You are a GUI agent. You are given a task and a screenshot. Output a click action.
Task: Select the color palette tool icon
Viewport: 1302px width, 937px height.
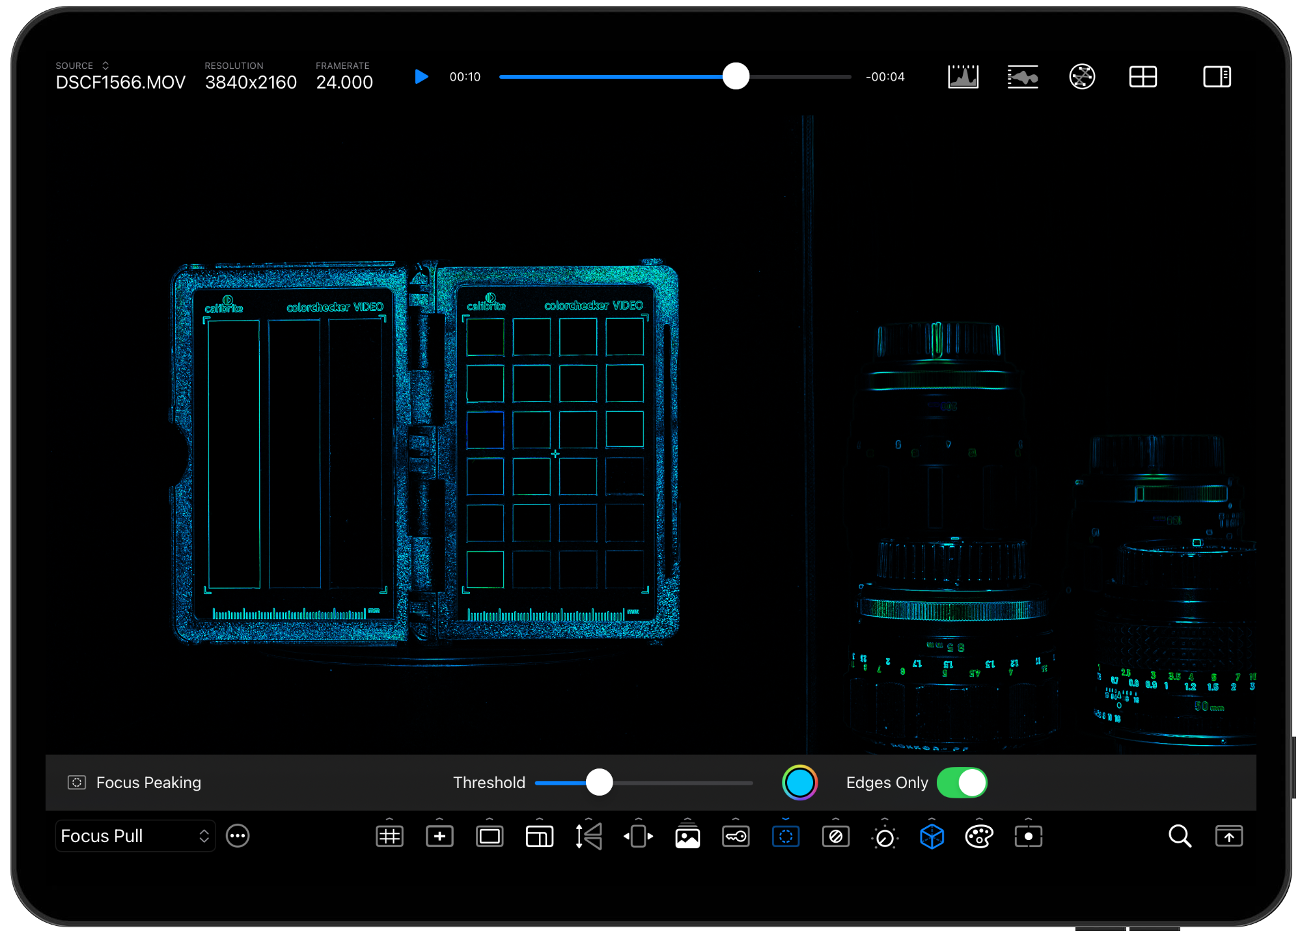click(978, 837)
